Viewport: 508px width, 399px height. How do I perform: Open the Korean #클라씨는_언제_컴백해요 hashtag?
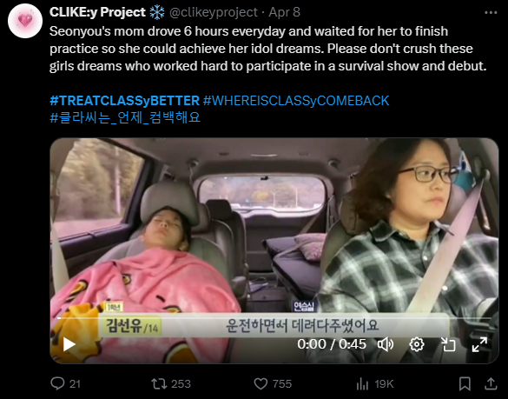125,117
